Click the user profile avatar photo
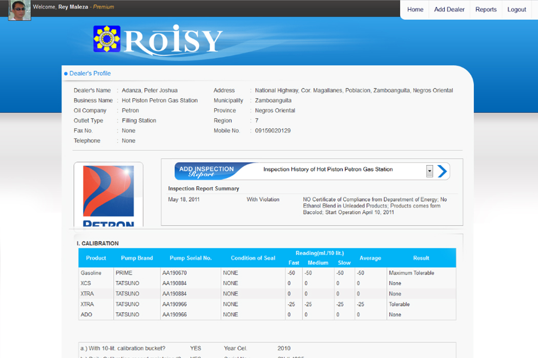 tap(19, 10)
